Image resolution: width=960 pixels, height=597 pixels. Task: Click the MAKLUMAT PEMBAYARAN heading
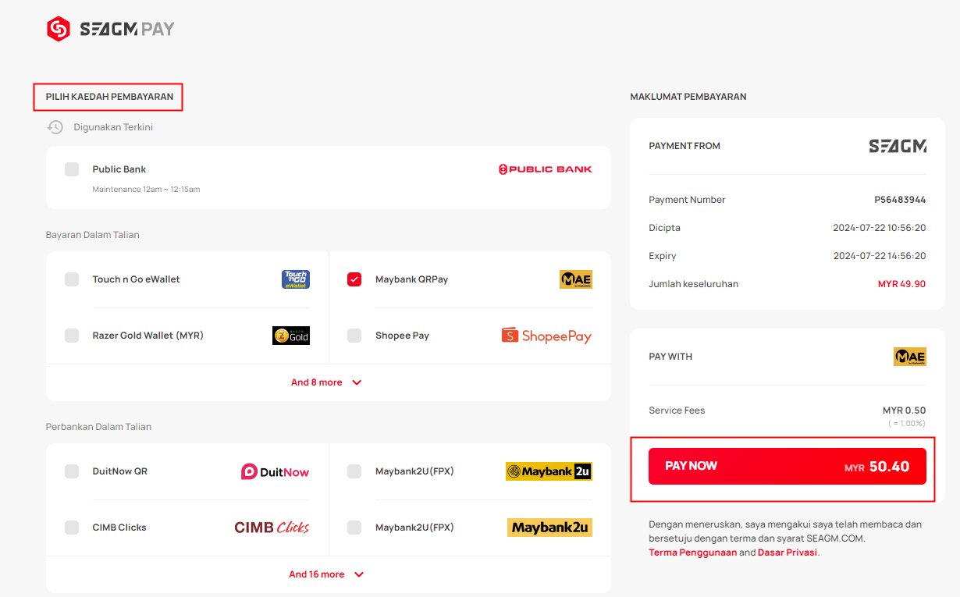688,97
